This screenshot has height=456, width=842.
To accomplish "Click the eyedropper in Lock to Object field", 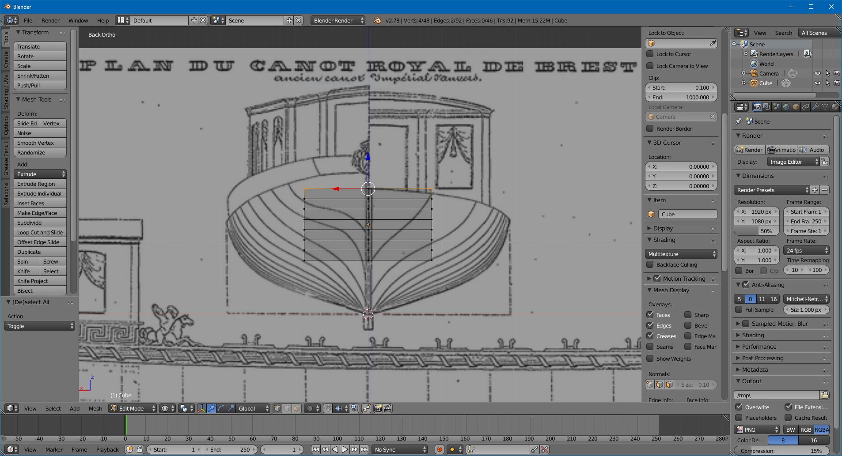I will 713,43.
